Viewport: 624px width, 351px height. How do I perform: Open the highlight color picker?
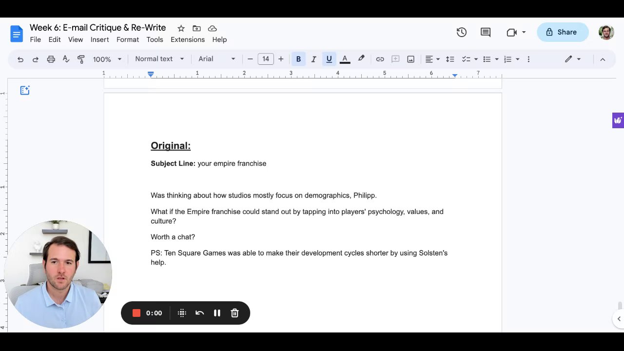[x=361, y=59]
